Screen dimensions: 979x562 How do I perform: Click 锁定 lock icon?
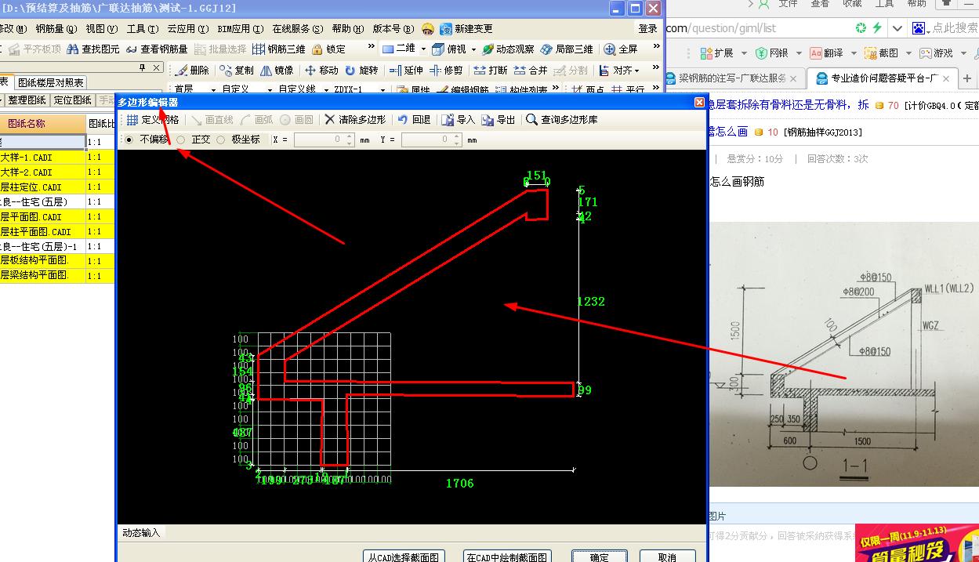(317, 49)
